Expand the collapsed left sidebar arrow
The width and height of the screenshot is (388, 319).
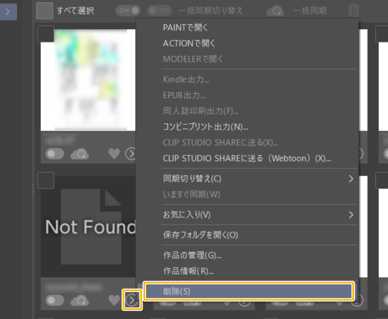click(8, 11)
